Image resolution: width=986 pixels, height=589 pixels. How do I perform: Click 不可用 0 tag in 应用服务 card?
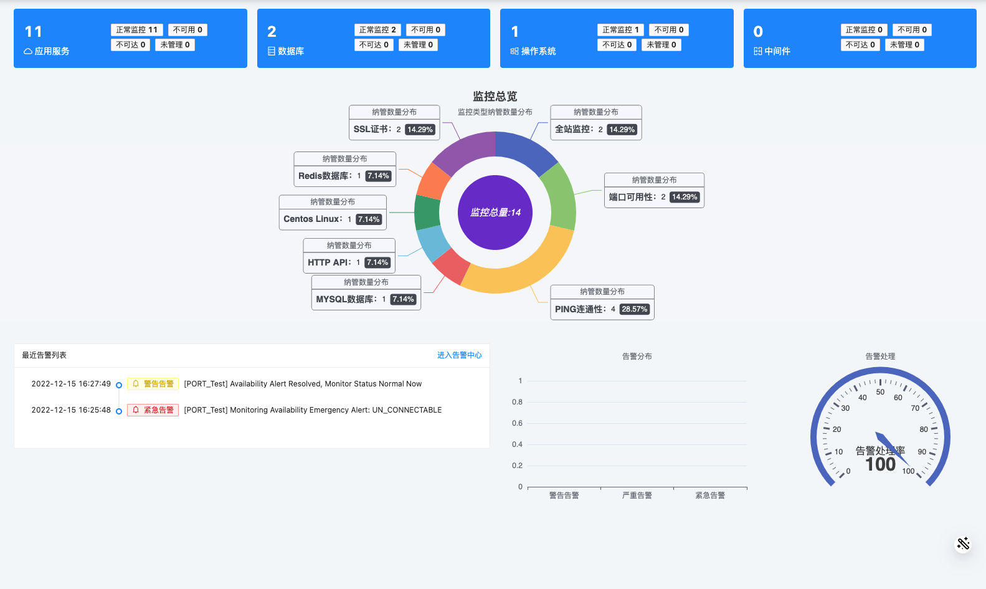[187, 30]
